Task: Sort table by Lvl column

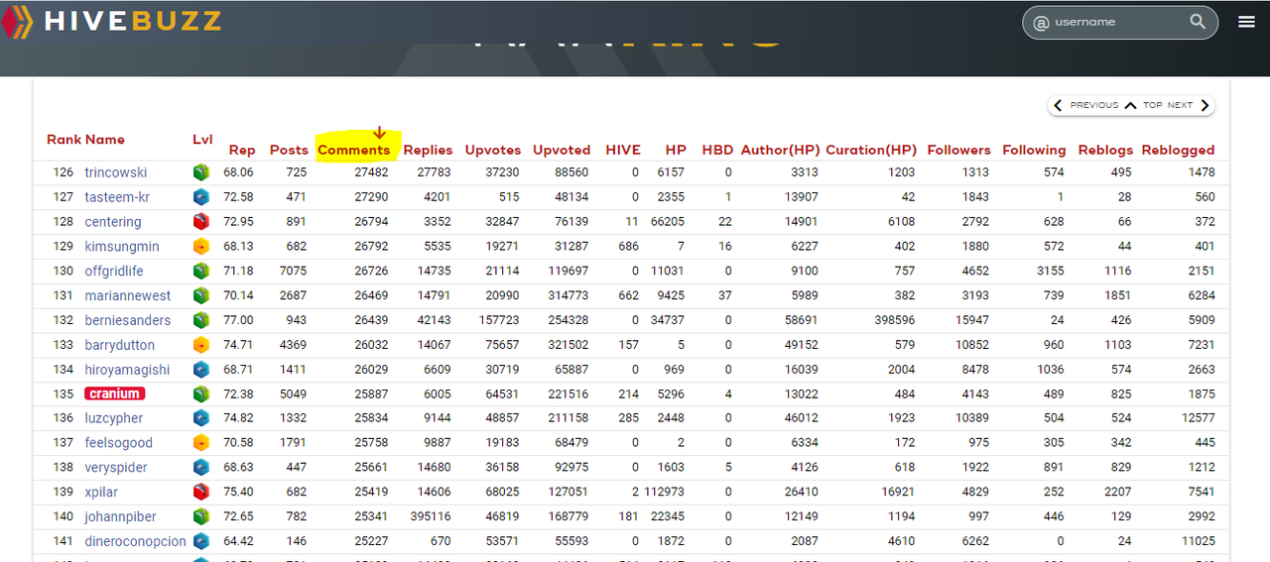Action: click(202, 140)
